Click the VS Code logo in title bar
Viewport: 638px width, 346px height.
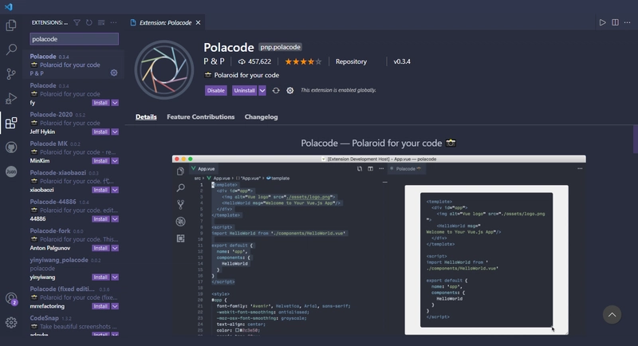point(9,6)
